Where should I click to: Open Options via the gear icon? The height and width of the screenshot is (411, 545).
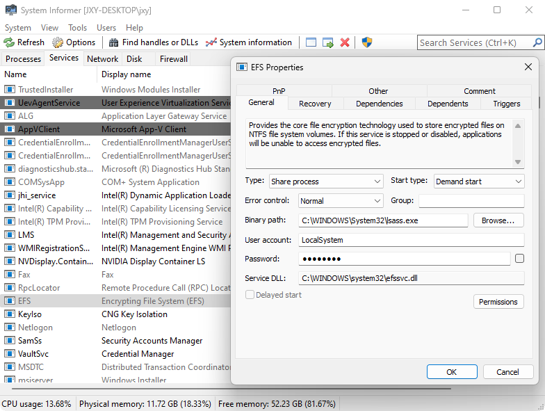pyautogui.click(x=58, y=42)
